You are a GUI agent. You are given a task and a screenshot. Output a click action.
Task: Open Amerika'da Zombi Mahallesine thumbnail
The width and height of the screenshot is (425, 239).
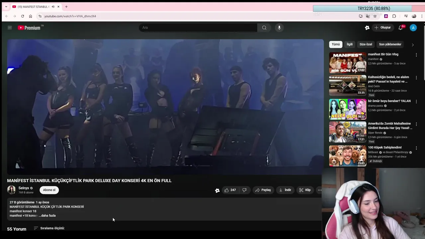[348, 132]
